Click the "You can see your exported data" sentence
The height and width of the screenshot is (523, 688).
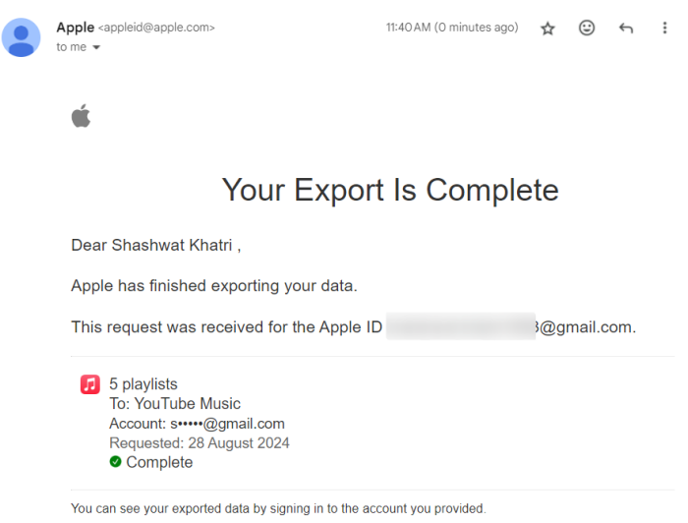(278, 508)
